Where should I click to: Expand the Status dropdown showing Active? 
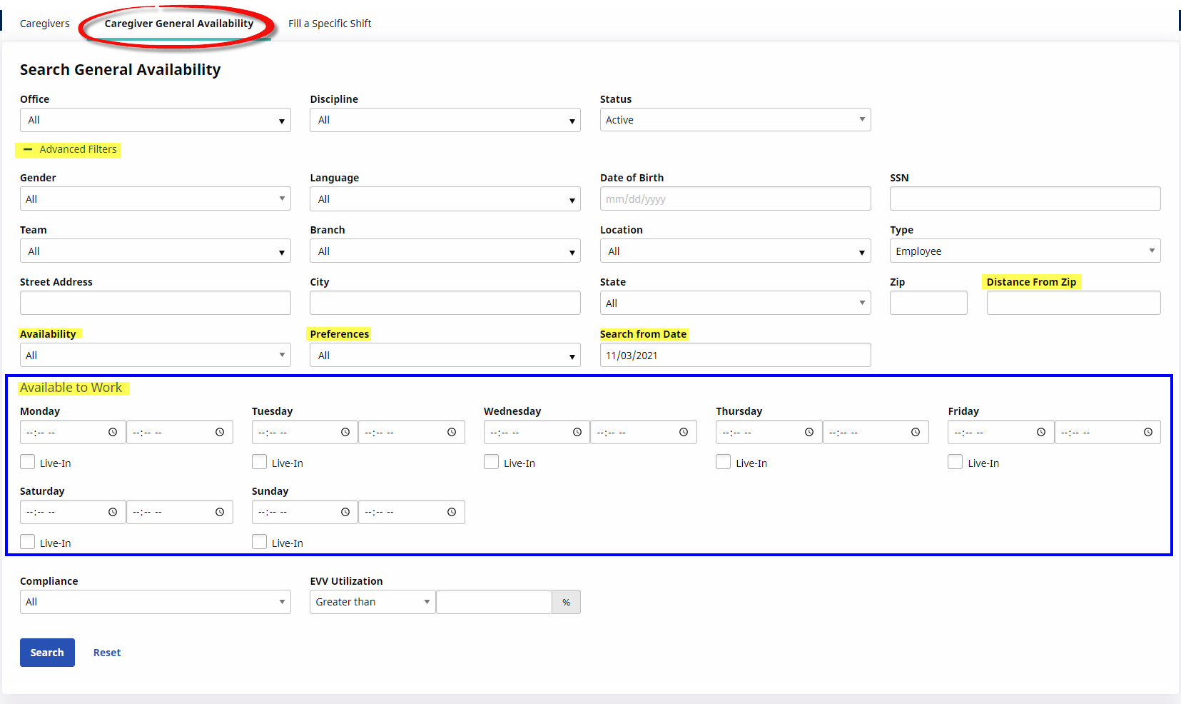[735, 120]
